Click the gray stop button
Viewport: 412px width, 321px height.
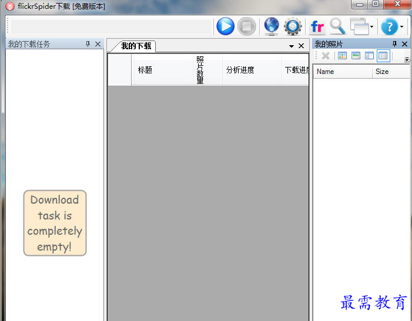click(246, 26)
